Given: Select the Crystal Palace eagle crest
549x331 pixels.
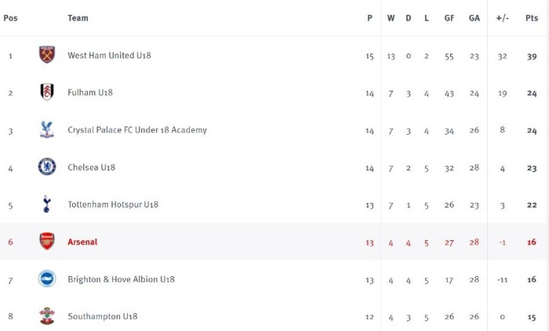Looking at the screenshot, I should point(47,129).
